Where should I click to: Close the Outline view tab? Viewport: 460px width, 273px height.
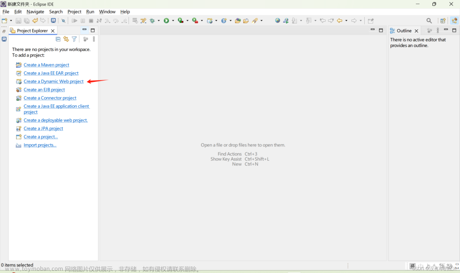click(x=416, y=31)
